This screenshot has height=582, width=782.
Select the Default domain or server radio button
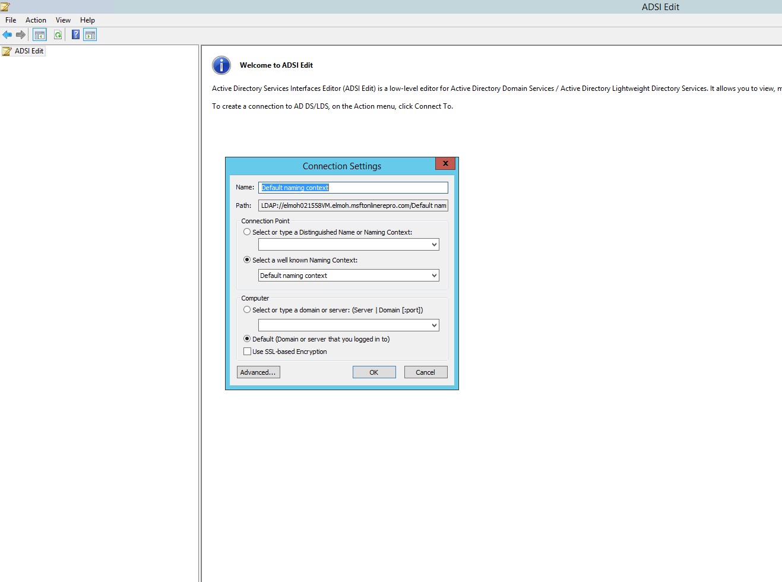[247, 339]
